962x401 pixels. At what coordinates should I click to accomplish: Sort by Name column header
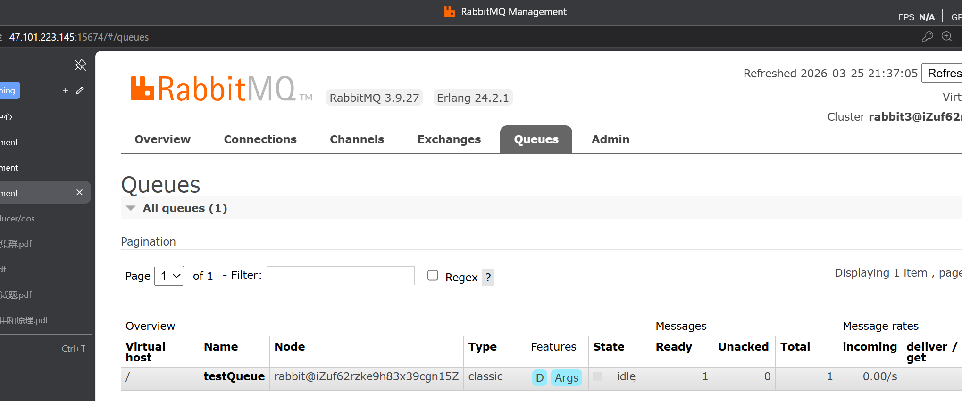(221, 347)
